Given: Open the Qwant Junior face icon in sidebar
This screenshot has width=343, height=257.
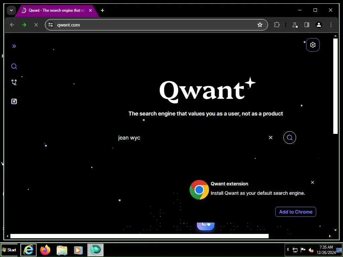Looking at the screenshot, I should click(14, 82).
